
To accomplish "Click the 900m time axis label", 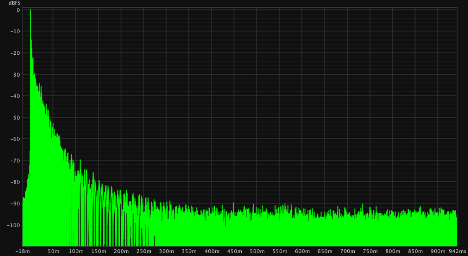I will (438, 251).
